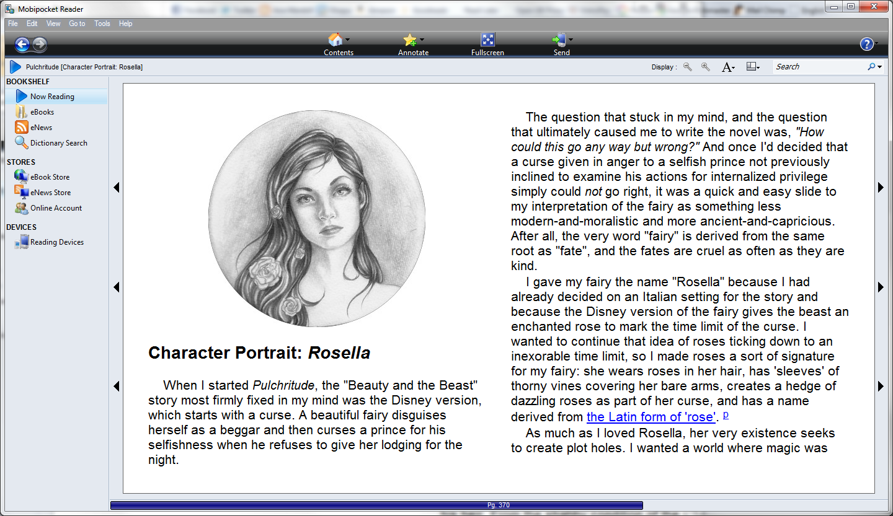Viewport: 893px width, 516px height.
Task: Click the grey forward navigation arrow
Action: (40, 44)
